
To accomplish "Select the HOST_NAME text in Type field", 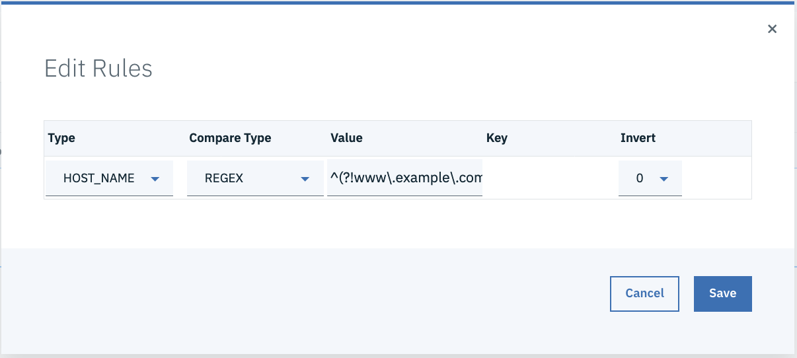I will (x=98, y=178).
